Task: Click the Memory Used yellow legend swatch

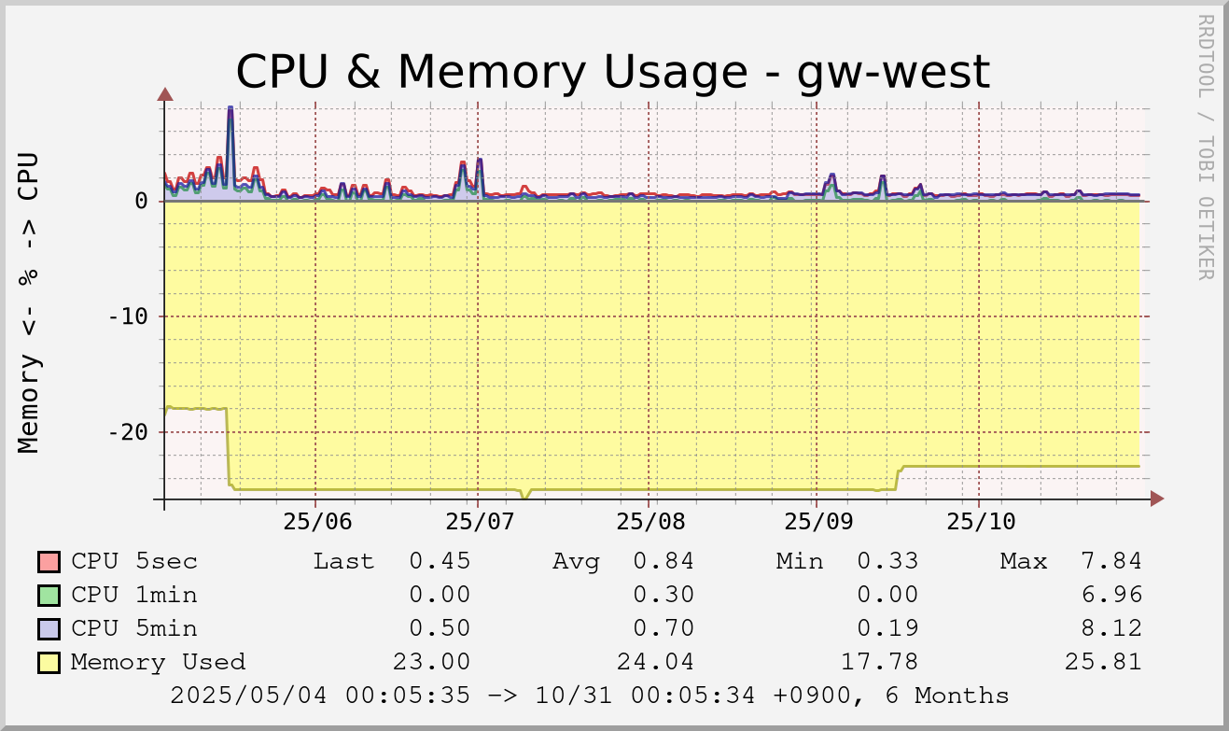Action: [x=49, y=663]
